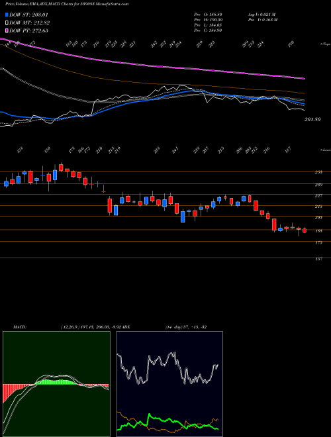Viewport: 331px width, 437px height.
Task: Click the magenta DOW PT legend swatch
Action: pyautogui.click(x=7, y=30)
